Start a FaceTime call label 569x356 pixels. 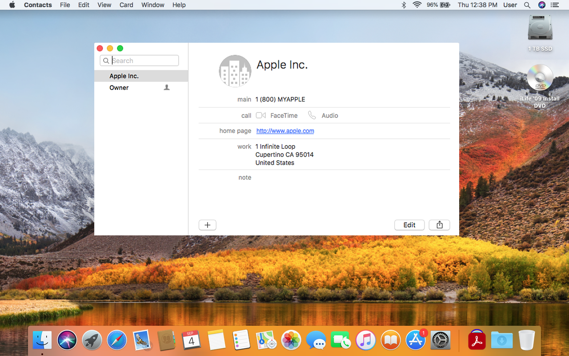(x=284, y=115)
